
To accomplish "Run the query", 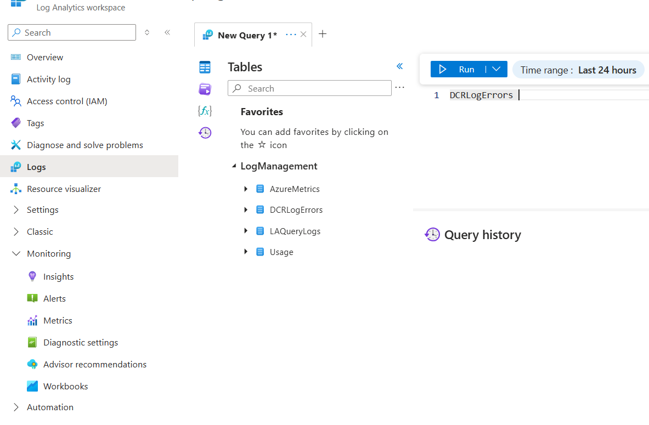I will (x=458, y=69).
